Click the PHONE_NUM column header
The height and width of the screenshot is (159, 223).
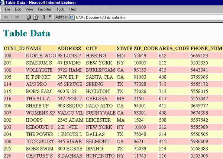206,49
